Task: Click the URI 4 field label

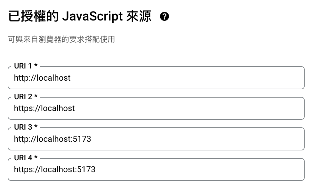Action: [23, 158]
